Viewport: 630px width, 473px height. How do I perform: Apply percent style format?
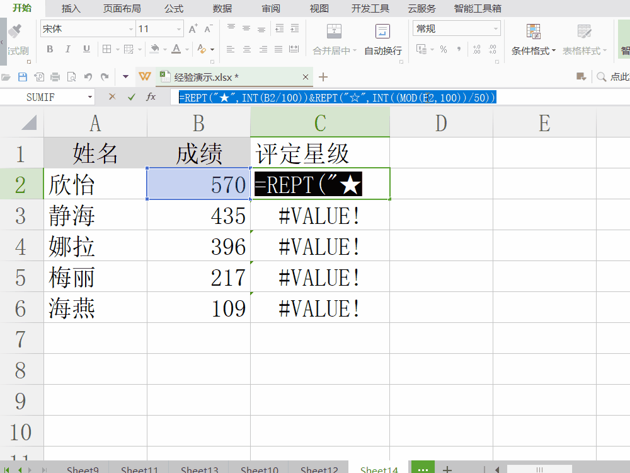click(444, 50)
